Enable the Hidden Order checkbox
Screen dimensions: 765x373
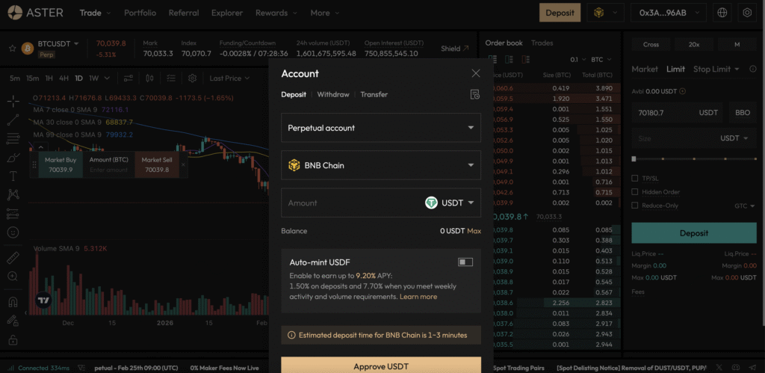(x=635, y=192)
